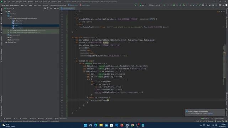Hide the Project panel with minus icon
Viewport: 228px width, 128px height.
click(x=58, y=9)
